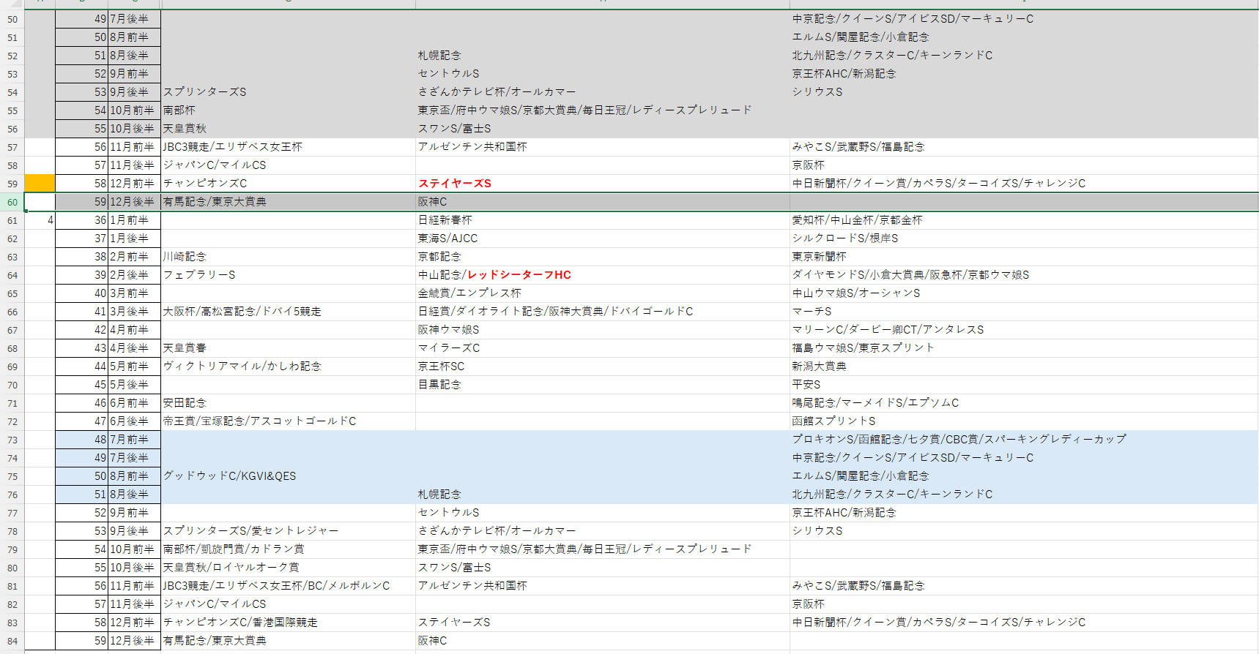Click the red ステイヤーズS cell

pos(455,184)
